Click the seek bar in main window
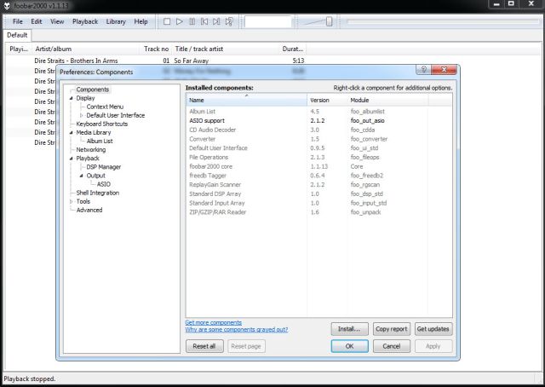This screenshot has height=387, width=545. click(443, 21)
